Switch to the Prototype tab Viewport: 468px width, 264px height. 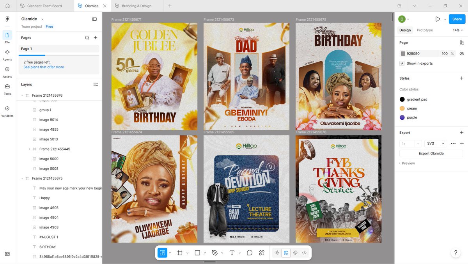tap(425, 30)
